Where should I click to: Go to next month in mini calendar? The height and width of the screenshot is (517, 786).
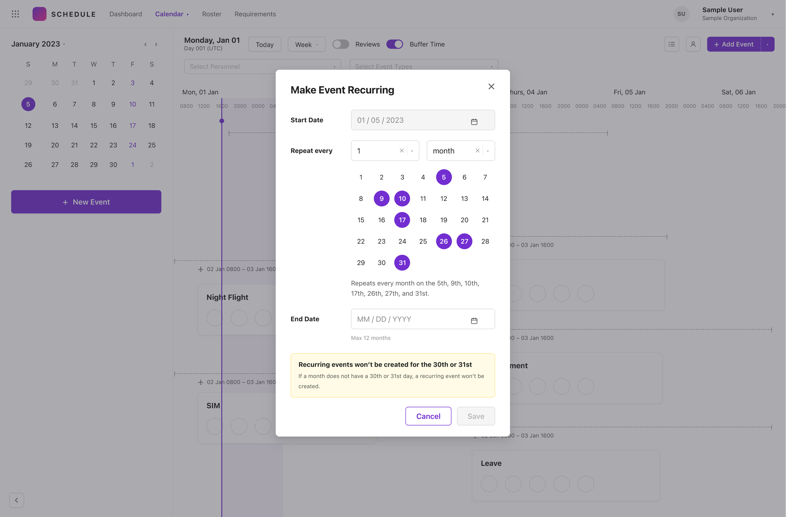pyautogui.click(x=156, y=44)
